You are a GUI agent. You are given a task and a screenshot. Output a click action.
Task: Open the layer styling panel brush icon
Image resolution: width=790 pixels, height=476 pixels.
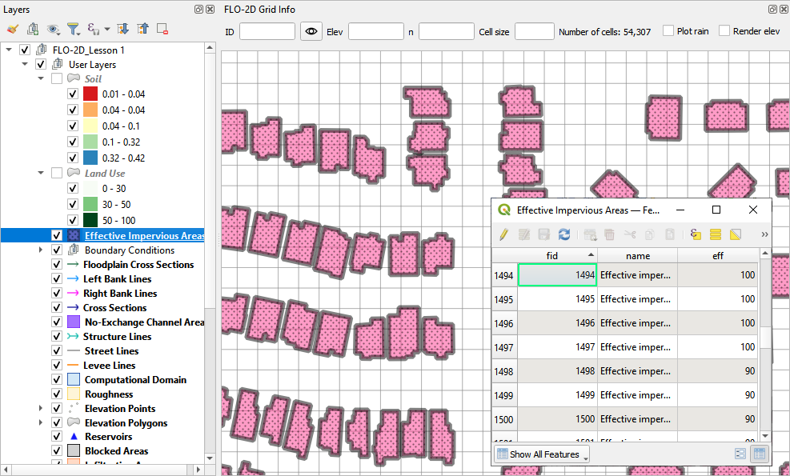pos(12,29)
